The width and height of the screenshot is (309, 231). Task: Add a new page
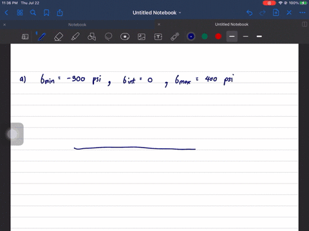(276, 13)
